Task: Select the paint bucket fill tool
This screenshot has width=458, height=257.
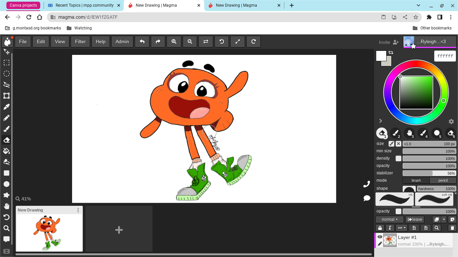Action: pos(6,151)
